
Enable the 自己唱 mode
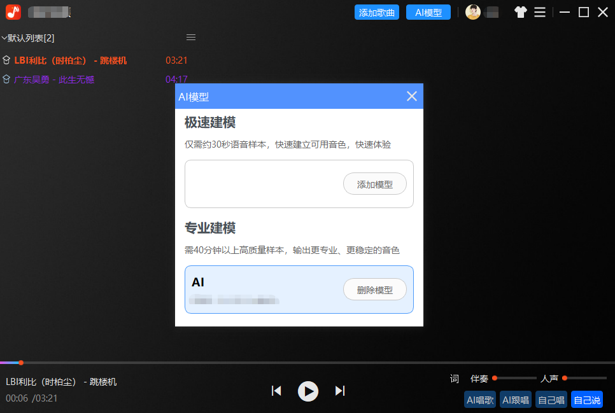click(x=551, y=400)
